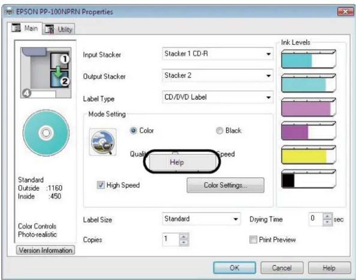Image resolution: width=356 pixels, height=280 pixels.
Task: Click the cyan ink level bar
Action: click(308, 59)
